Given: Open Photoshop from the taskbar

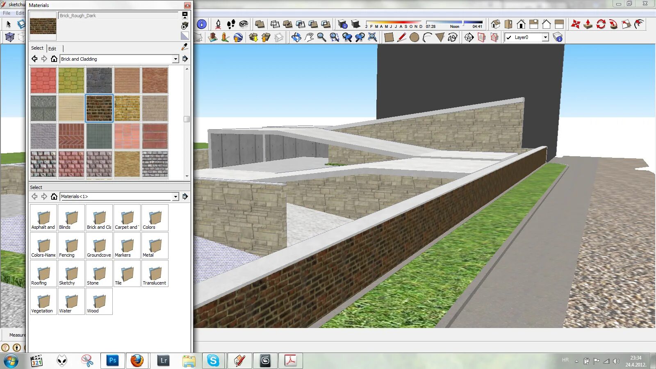Looking at the screenshot, I should pos(112,361).
